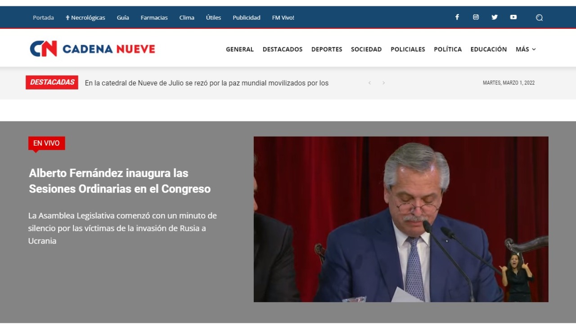Open the Farmacias top bar link
The width and height of the screenshot is (576, 334).
click(x=154, y=18)
